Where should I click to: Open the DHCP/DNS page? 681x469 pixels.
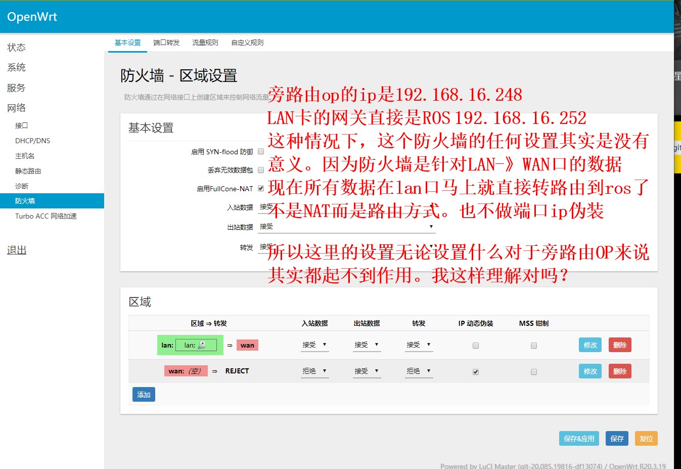tap(32, 141)
